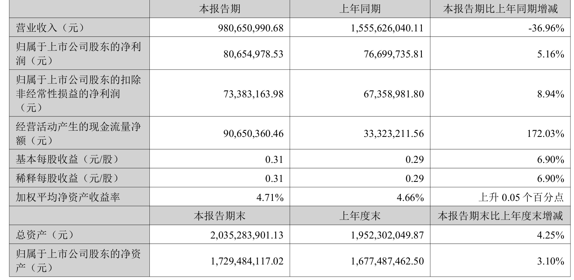Select the 基本每股收益（元/股） row label
The width and height of the screenshot is (574, 280).
pos(67,159)
